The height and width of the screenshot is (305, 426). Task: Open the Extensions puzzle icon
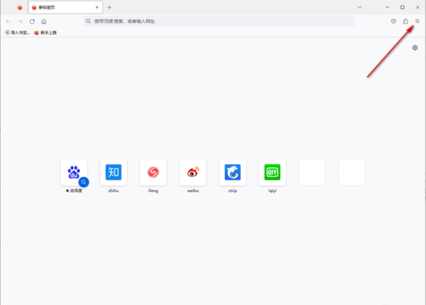(405, 21)
